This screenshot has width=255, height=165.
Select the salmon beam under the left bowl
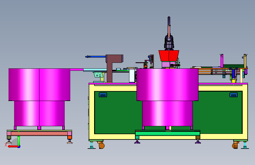click(x=39, y=134)
